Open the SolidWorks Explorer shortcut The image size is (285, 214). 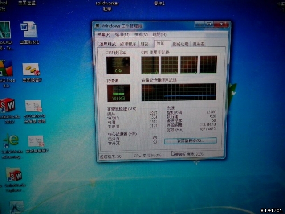pos(14,180)
